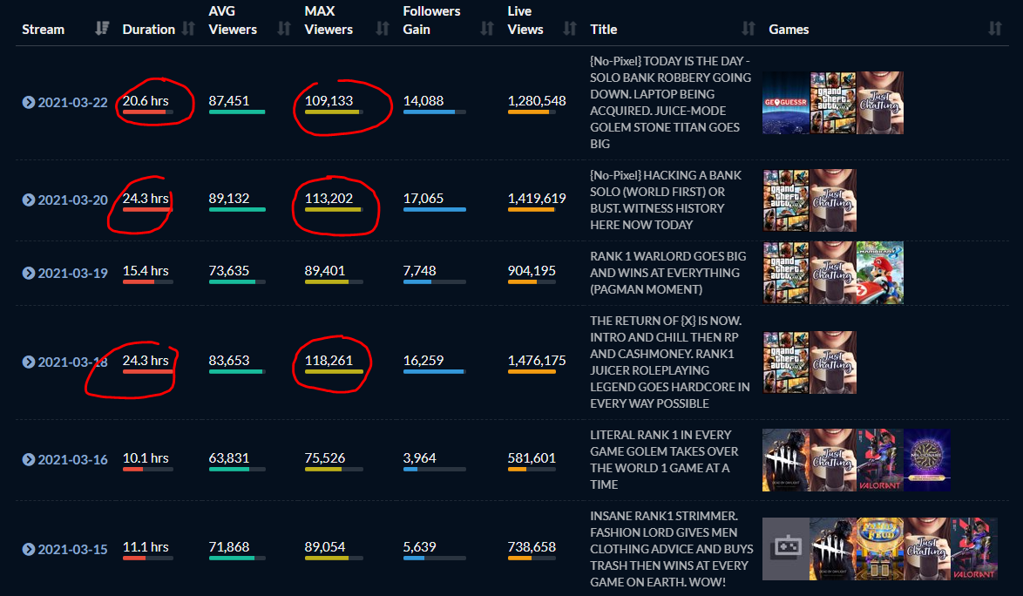1023x596 pixels.
Task: Click Games column sort arrows icon
Action: [x=995, y=29]
